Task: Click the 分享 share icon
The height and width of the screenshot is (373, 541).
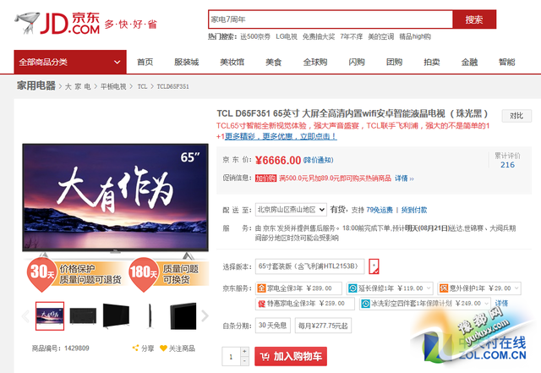Action: click(x=136, y=348)
